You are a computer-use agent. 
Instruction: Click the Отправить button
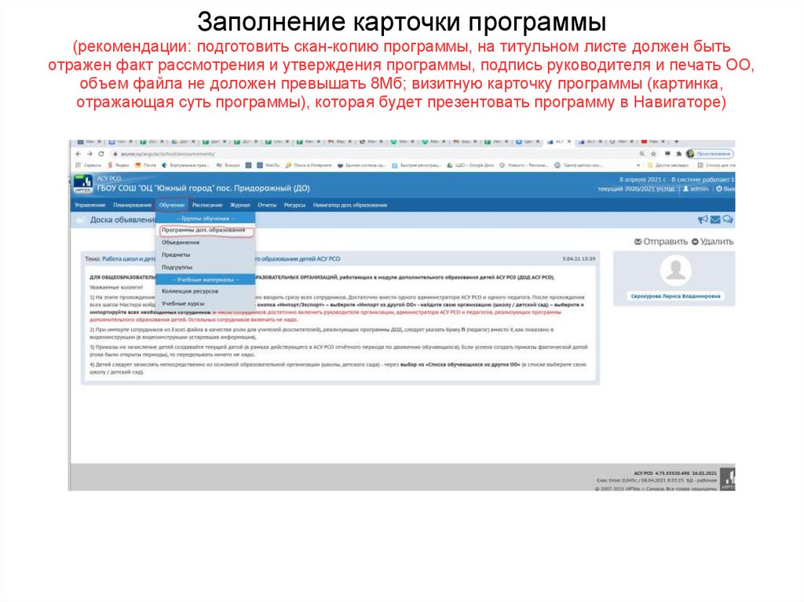tap(666, 239)
